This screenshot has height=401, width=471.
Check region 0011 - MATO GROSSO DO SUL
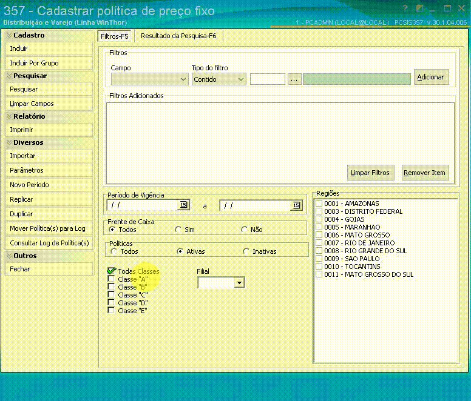[319, 274]
